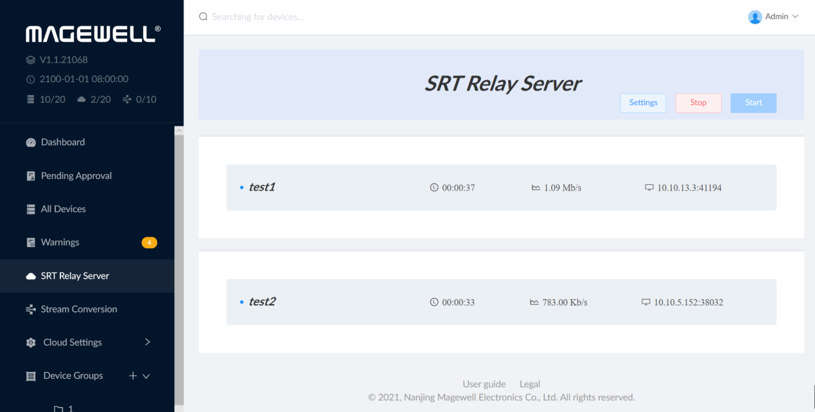The height and width of the screenshot is (412, 815).
Task: Open the SRT Relay Server Settings button
Action: (x=643, y=103)
